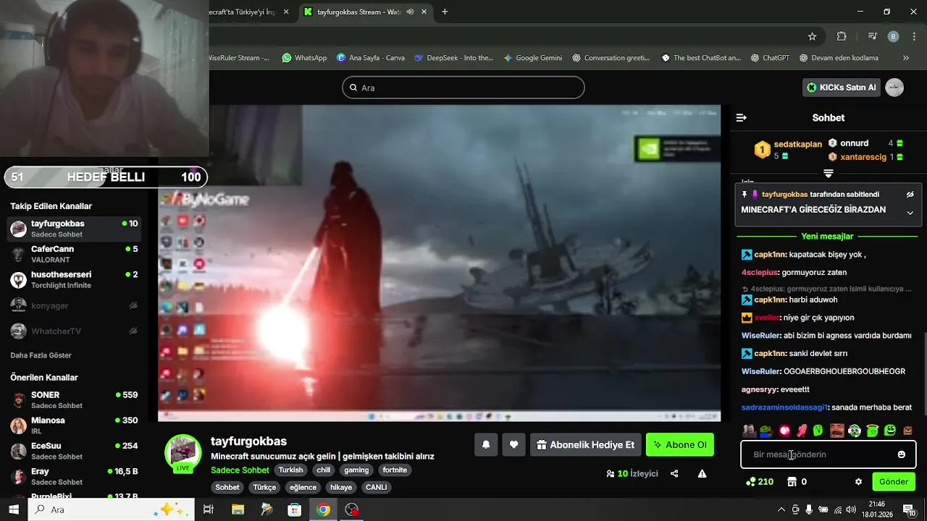Open File Explorer from taskbar
The height and width of the screenshot is (521, 927).
[238, 509]
